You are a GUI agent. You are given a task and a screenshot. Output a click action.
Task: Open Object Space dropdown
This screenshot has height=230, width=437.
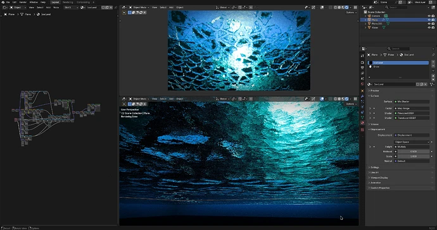412,142
